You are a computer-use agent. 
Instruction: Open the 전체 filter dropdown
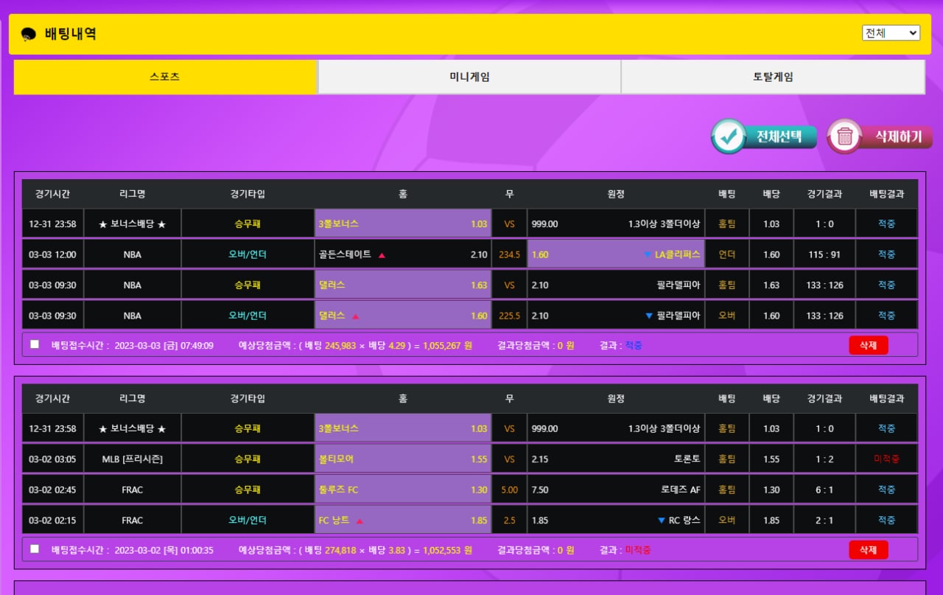tap(891, 32)
